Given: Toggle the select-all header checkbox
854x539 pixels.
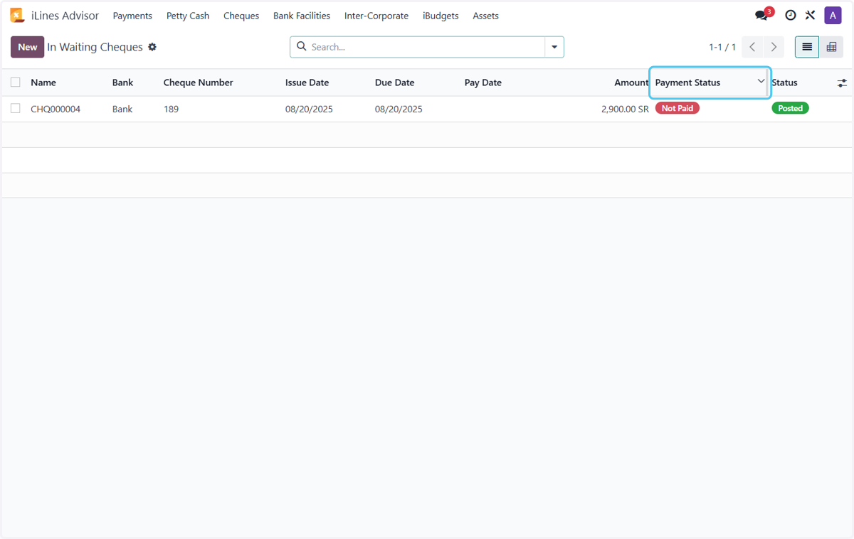Looking at the screenshot, I should pos(16,82).
